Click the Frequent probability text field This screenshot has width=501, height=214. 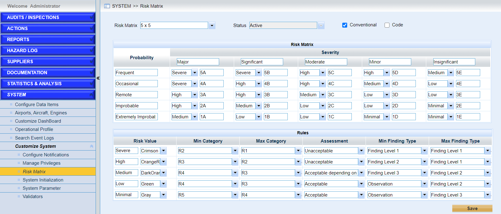pos(136,73)
